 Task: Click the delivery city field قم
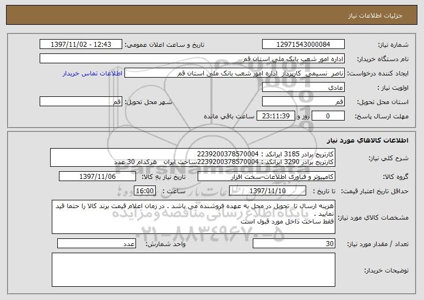[81, 102]
